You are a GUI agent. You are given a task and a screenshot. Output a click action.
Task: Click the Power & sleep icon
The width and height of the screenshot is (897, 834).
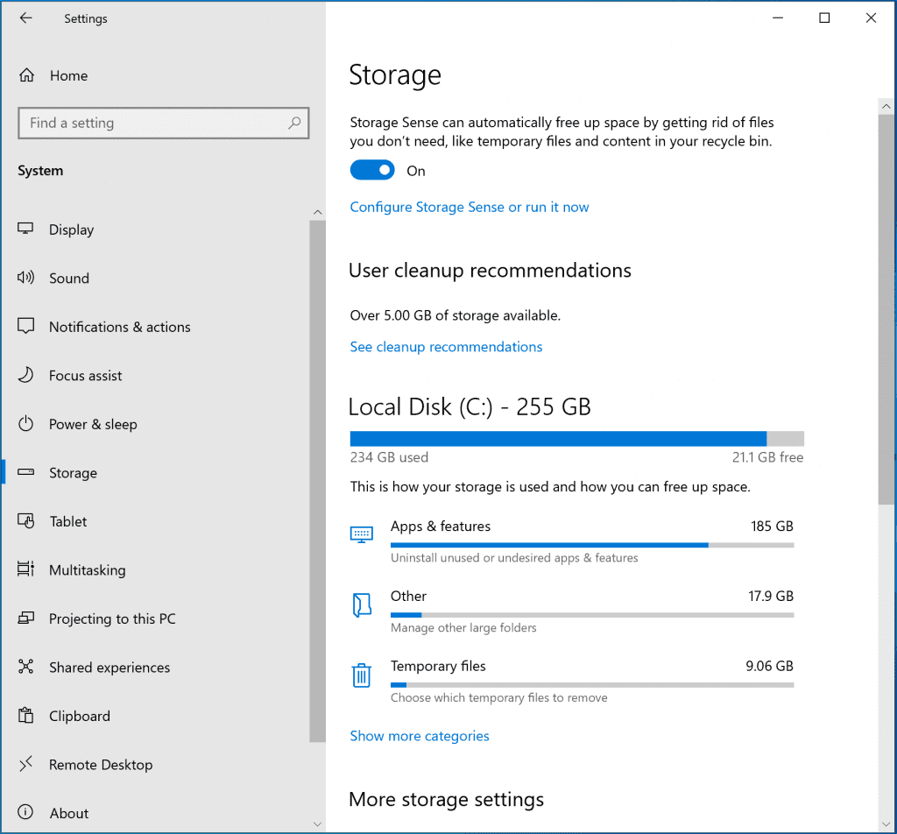pos(26,424)
